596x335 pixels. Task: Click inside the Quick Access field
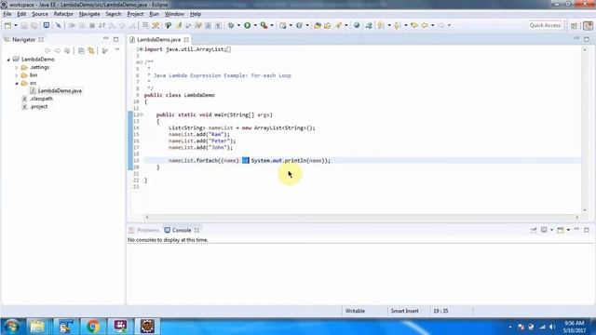click(545, 25)
